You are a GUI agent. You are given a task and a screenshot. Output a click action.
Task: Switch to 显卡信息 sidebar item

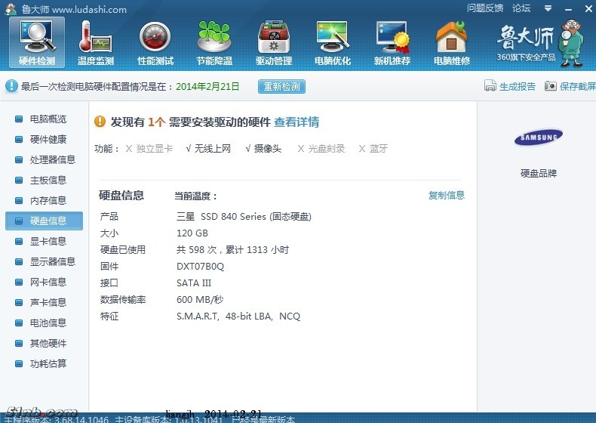point(48,241)
